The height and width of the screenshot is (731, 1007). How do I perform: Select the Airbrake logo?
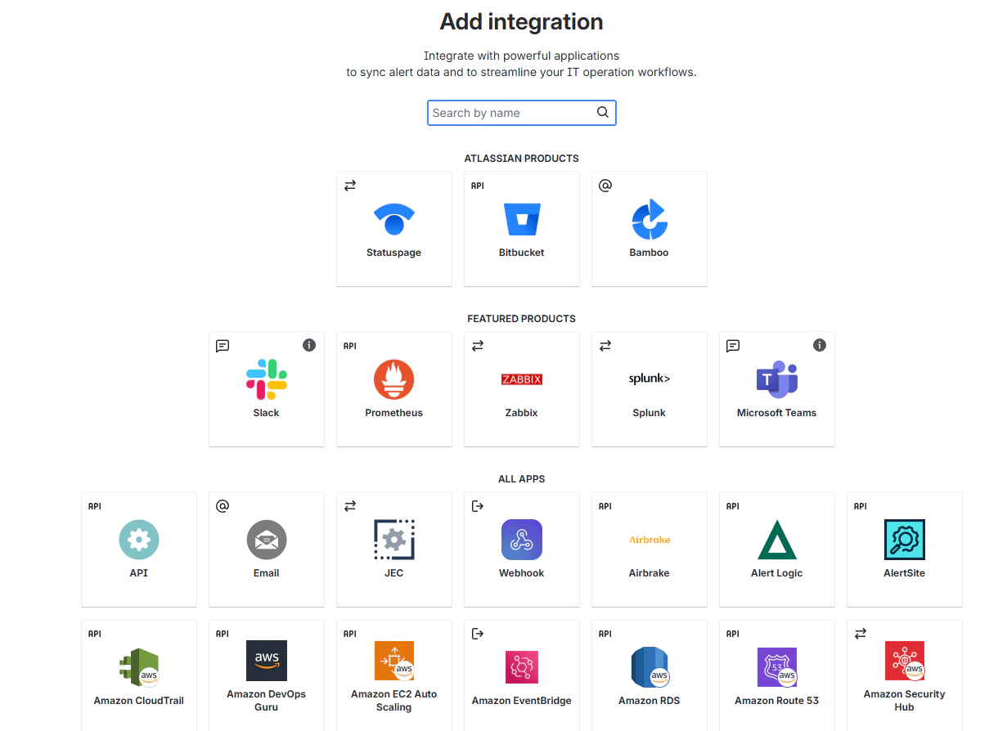click(650, 540)
